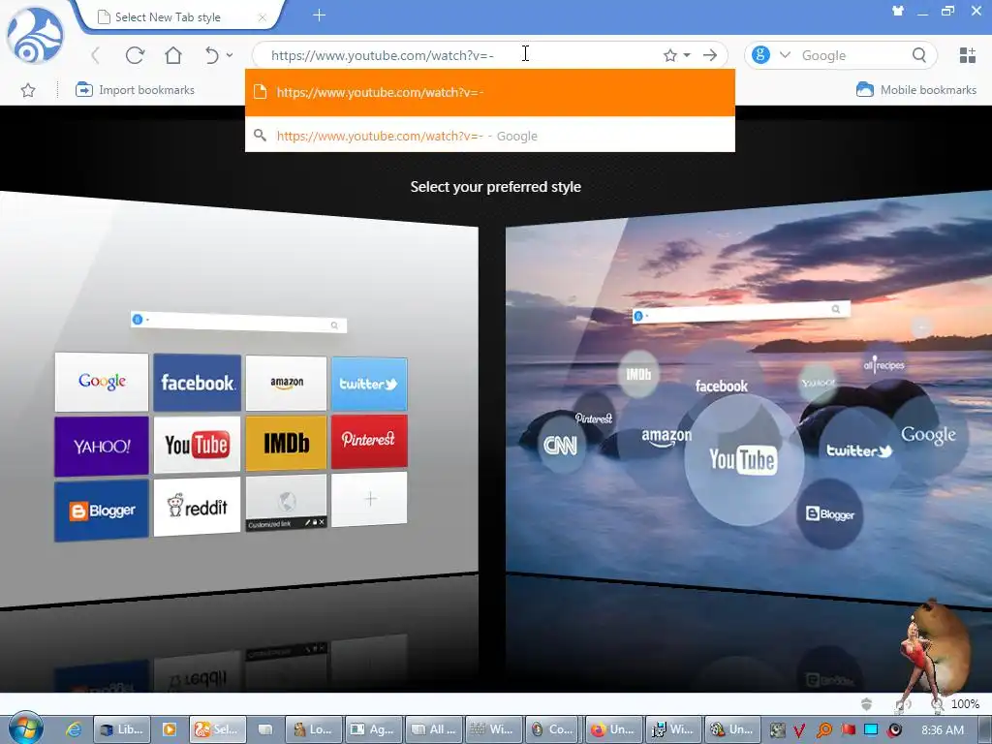Open the UC Browser logo menu

tap(36, 36)
